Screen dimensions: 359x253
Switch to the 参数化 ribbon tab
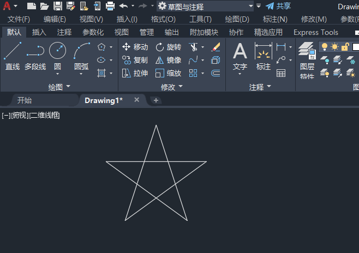tap(93, 32)
